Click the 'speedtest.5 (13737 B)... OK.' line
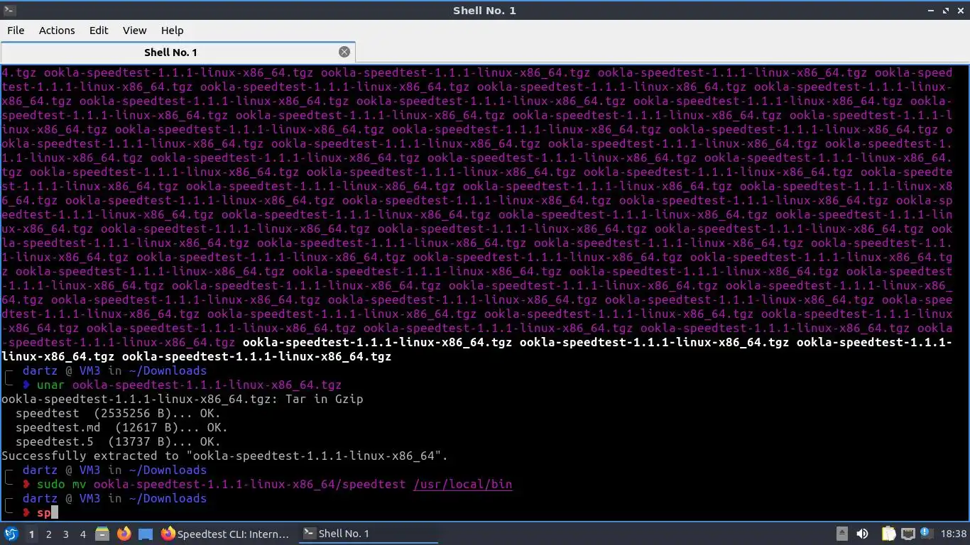 (118, 441)
